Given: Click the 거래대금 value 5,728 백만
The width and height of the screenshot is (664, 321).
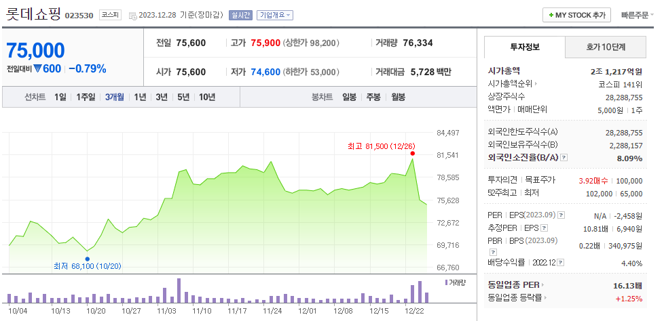Looking at the screenshot, I should coord(430,72).
